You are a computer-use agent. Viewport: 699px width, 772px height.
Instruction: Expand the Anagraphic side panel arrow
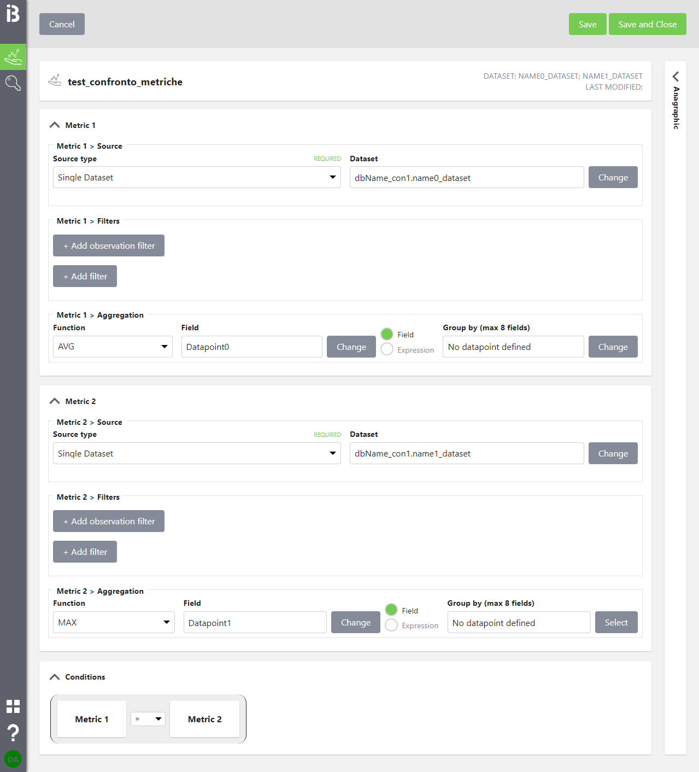[675, 77]
